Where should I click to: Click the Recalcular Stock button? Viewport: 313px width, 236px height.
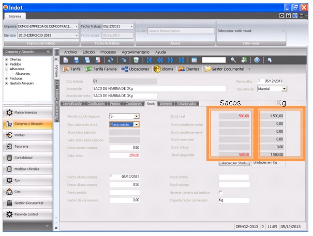[x=234, y=163]
